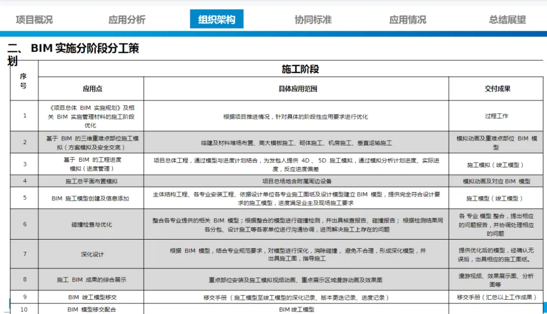Click the 序号 header cell
Image resolution: width=547 pixels, height=314 pixels.
pos(24,81)
